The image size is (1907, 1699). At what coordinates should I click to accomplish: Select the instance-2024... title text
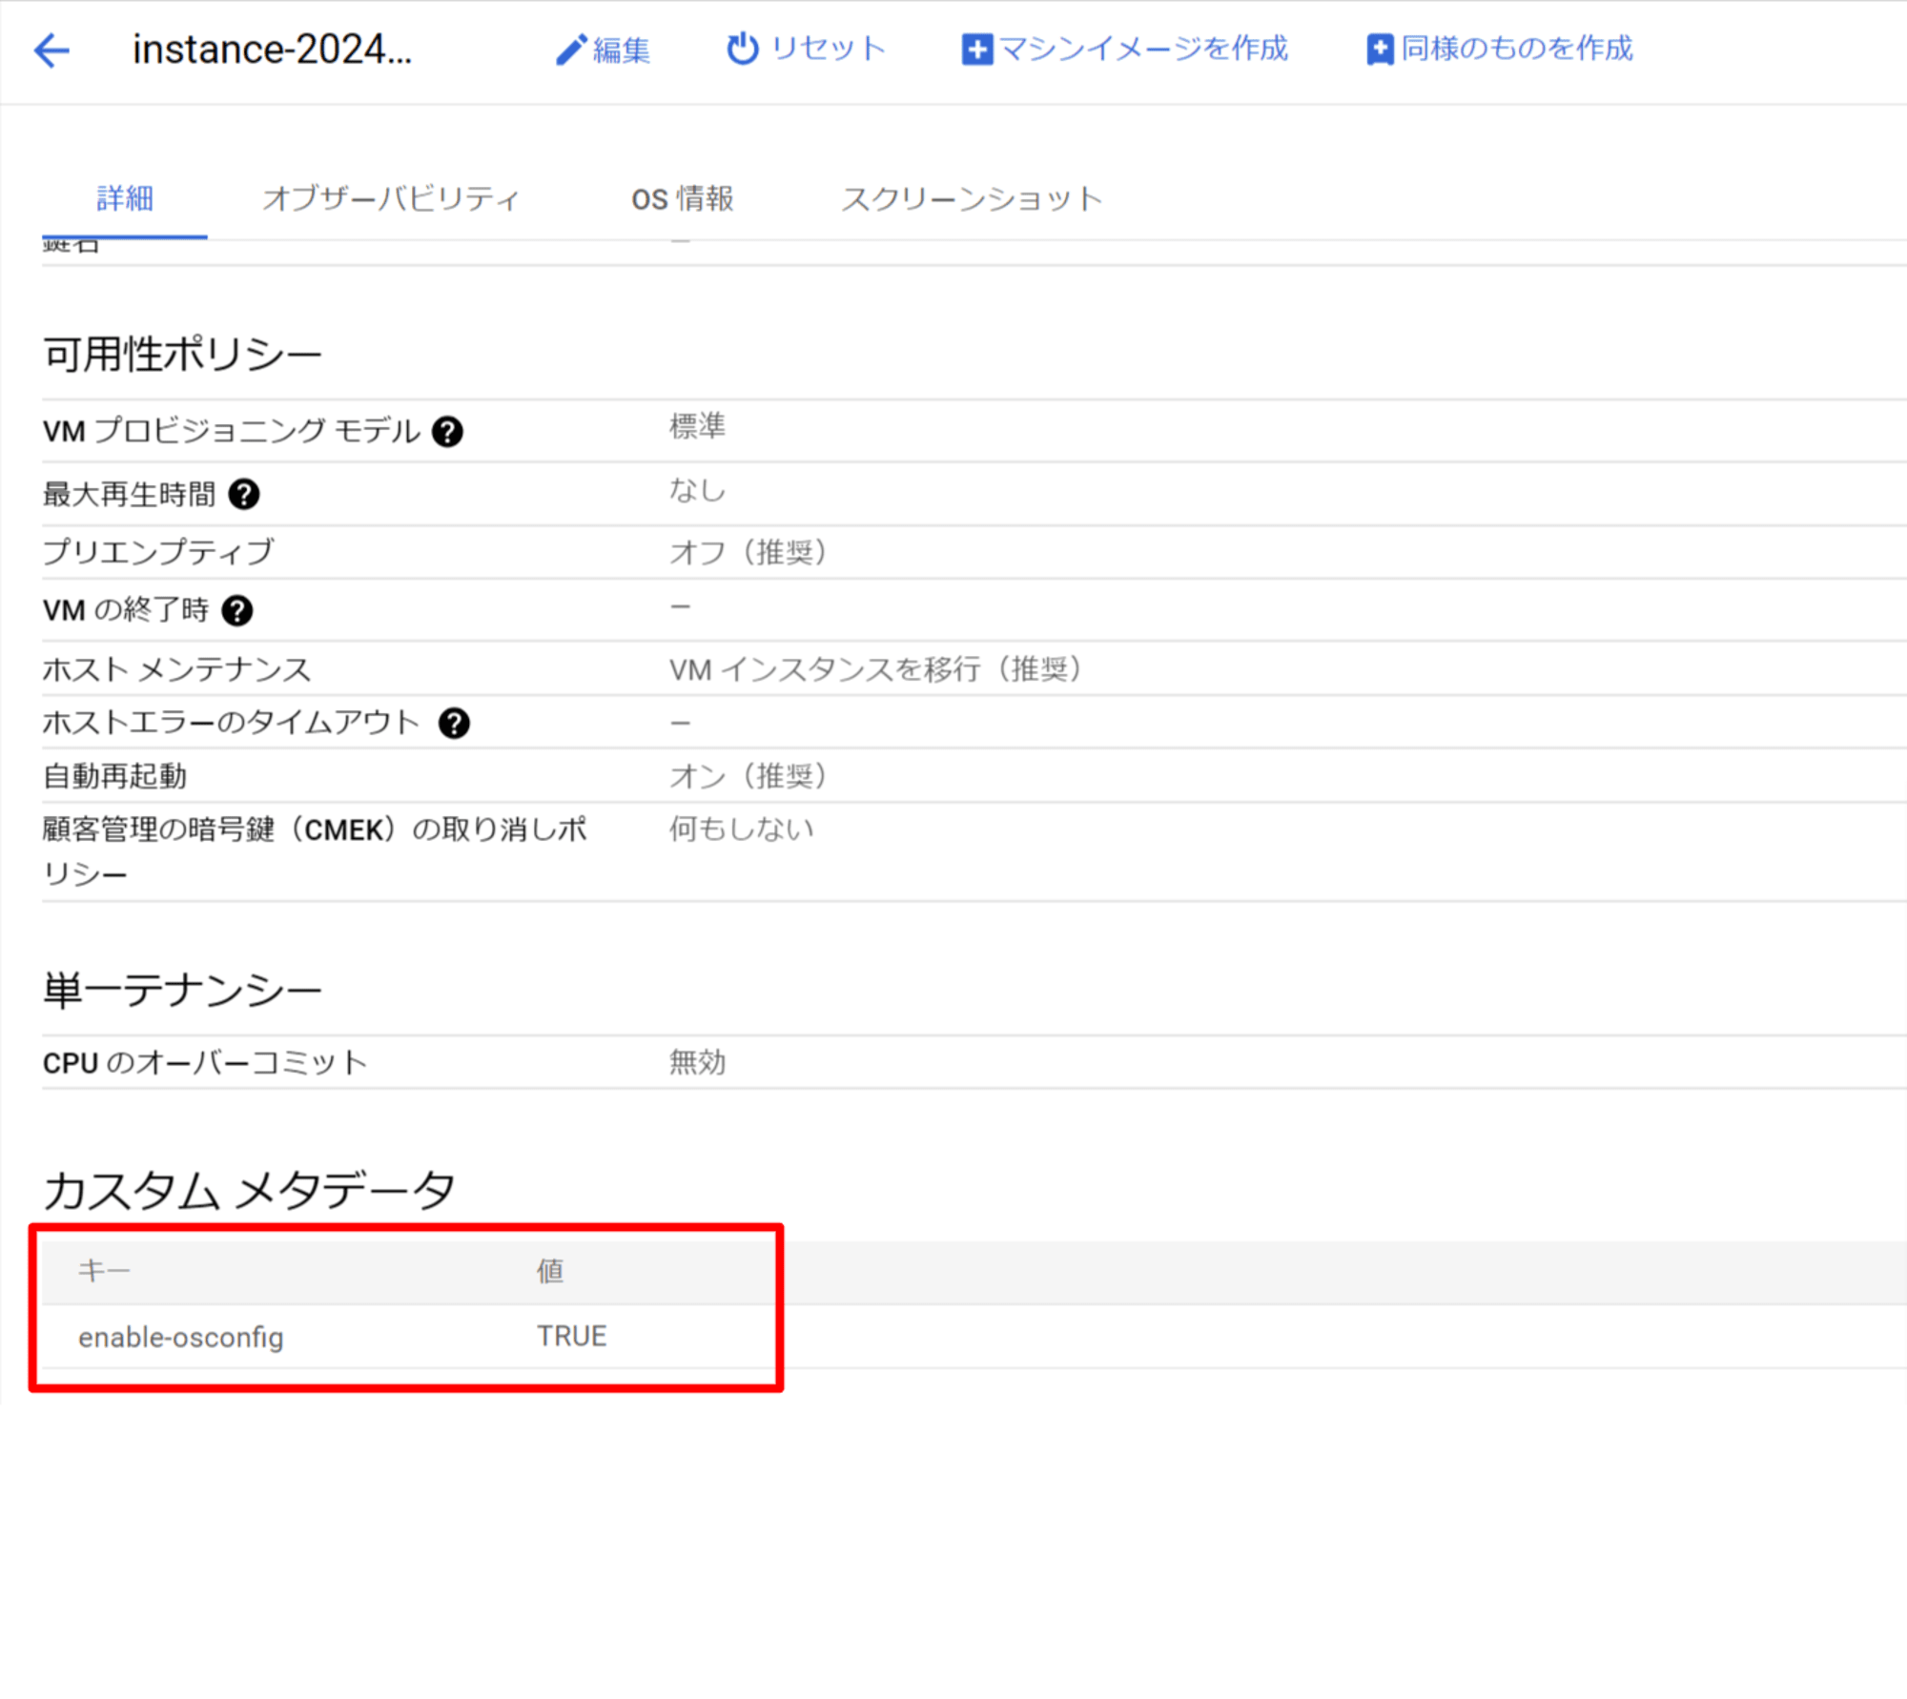[273, 50]
